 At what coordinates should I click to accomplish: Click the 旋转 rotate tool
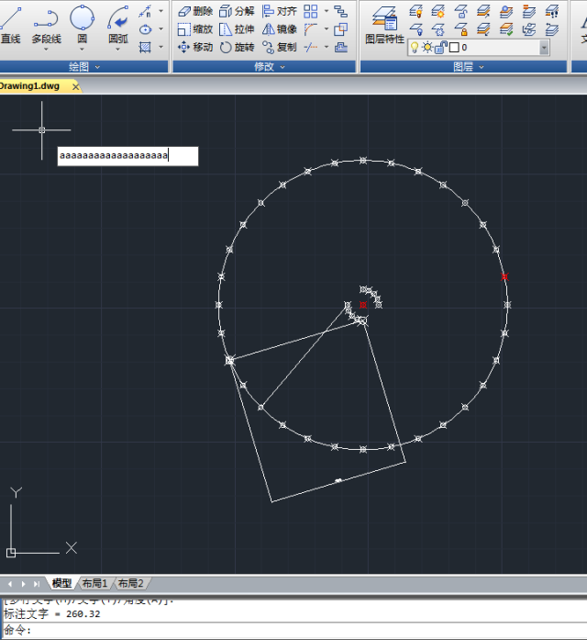[x=238, y=48]
